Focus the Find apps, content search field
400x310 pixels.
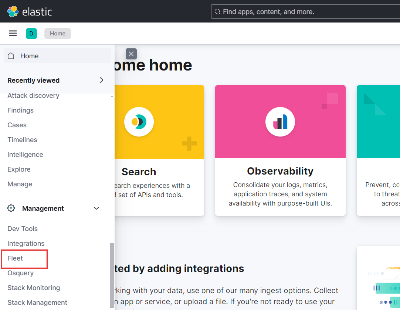click(305, 12)
